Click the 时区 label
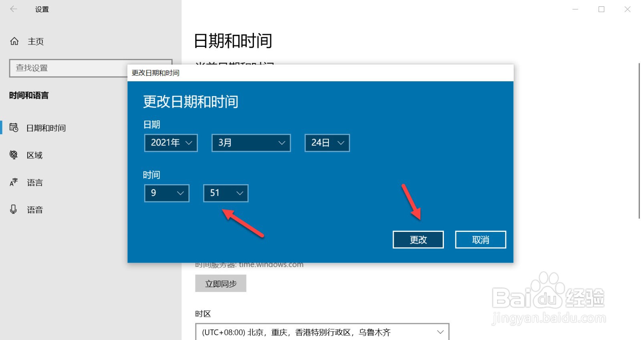 coord(203,314)
